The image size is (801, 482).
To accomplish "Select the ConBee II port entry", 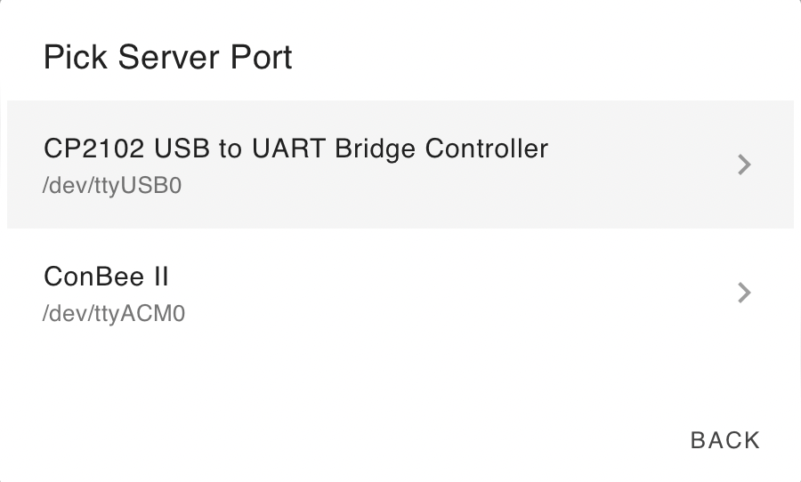I will pos(400,293).
